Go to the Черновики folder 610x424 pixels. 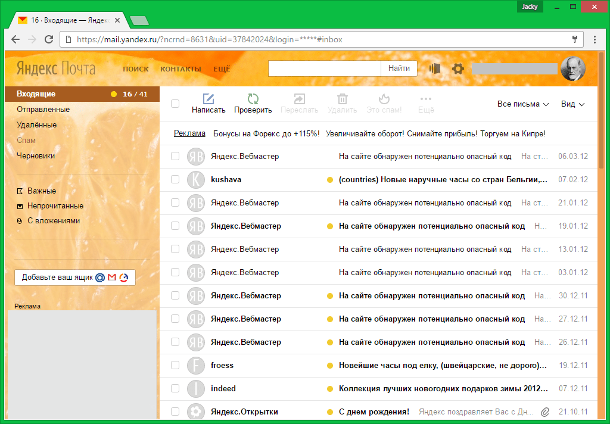click(x=36, y=156)
